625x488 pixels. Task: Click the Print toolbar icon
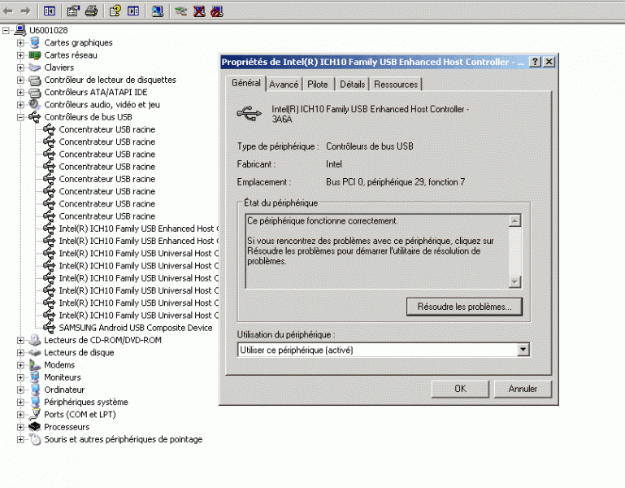click(x=92, y=11)
